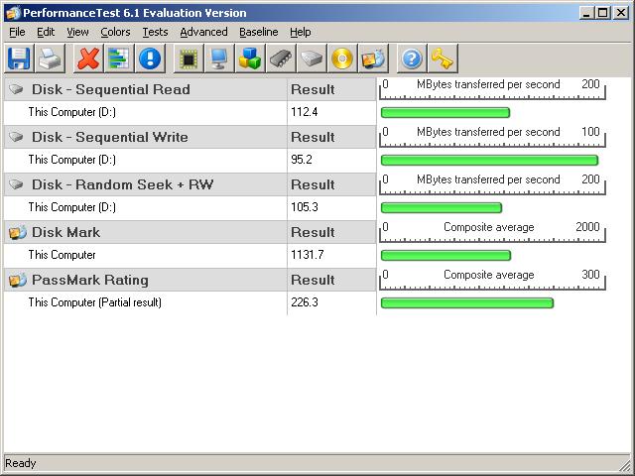Click the 1131.7 Disk Mark value

[x=307, y=255]
